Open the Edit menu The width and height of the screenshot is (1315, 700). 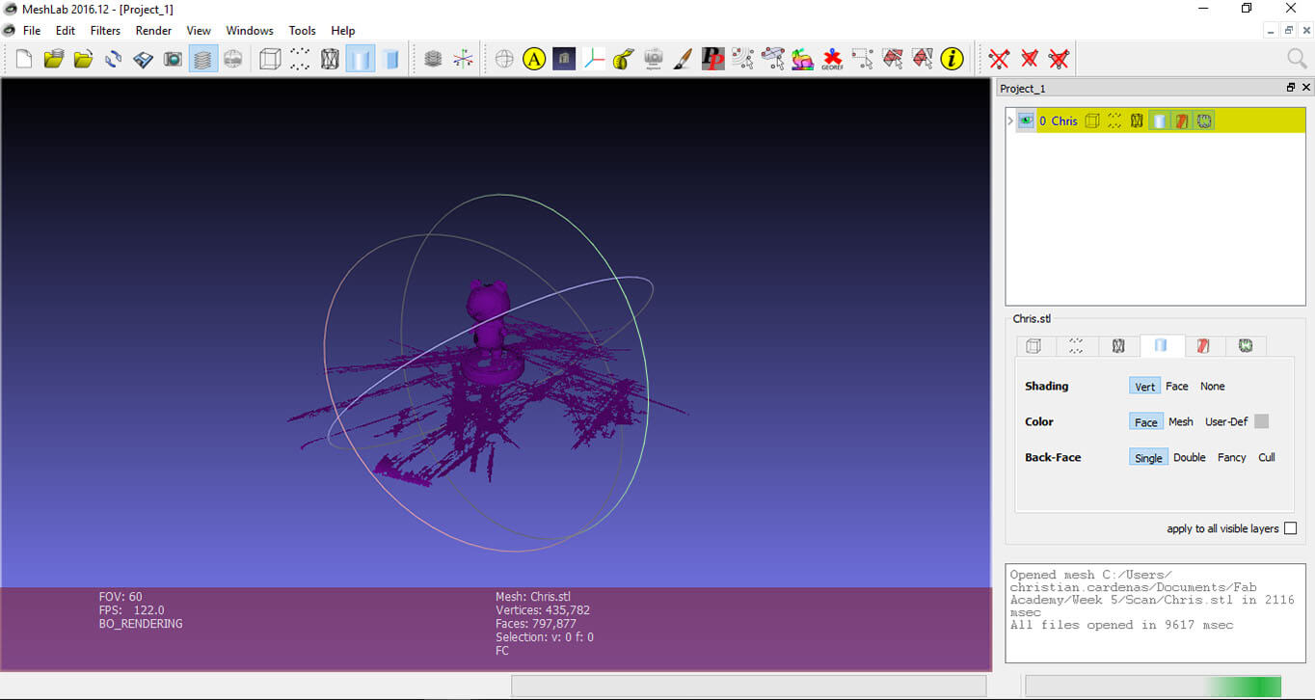[66, 30]
